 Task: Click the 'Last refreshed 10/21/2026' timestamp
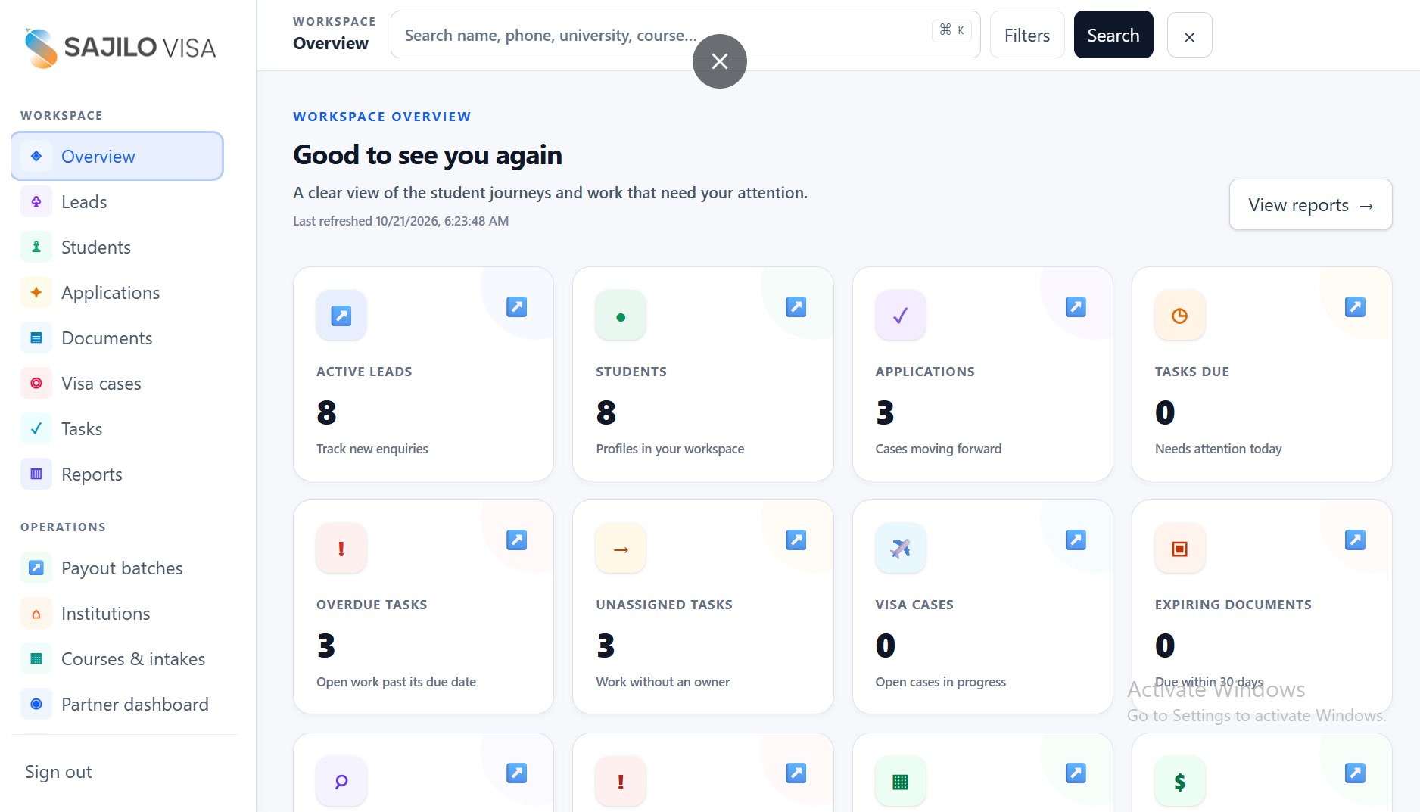pyautogui.click(x=400, y=221)
